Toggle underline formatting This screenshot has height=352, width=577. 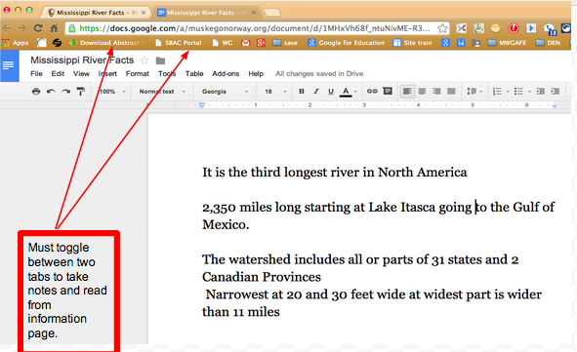click(331, 92)
